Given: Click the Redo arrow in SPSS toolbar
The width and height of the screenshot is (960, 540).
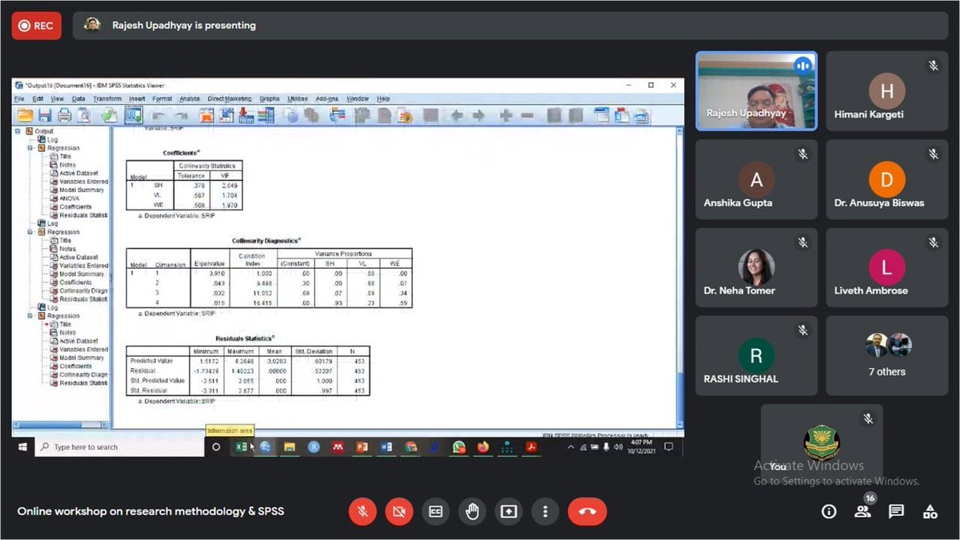Looking at the screenshot, I should point(181,117).
